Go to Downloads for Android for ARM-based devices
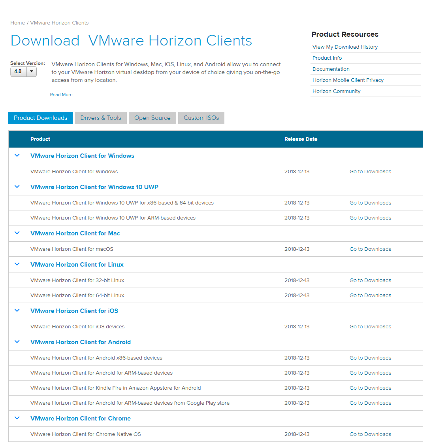This screenshot has height=447, width=431. [371, 373]
